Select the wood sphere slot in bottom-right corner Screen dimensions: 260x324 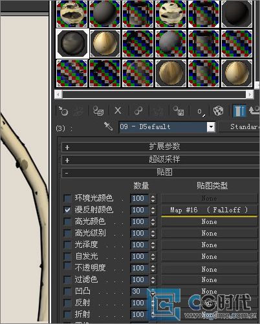[237, 73]
